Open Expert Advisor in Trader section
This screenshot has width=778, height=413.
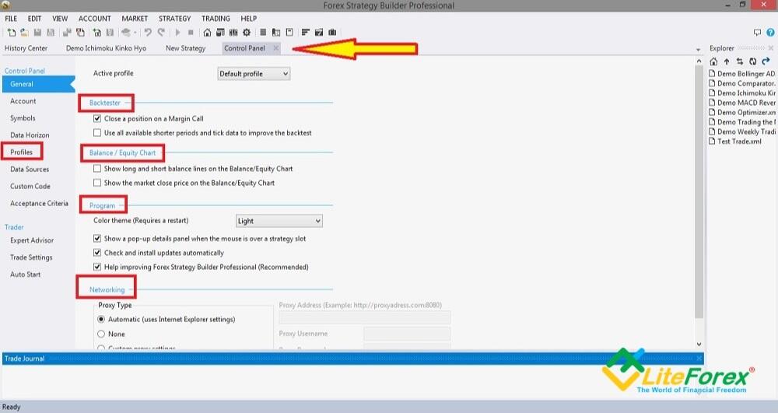[x=32, y=240]
